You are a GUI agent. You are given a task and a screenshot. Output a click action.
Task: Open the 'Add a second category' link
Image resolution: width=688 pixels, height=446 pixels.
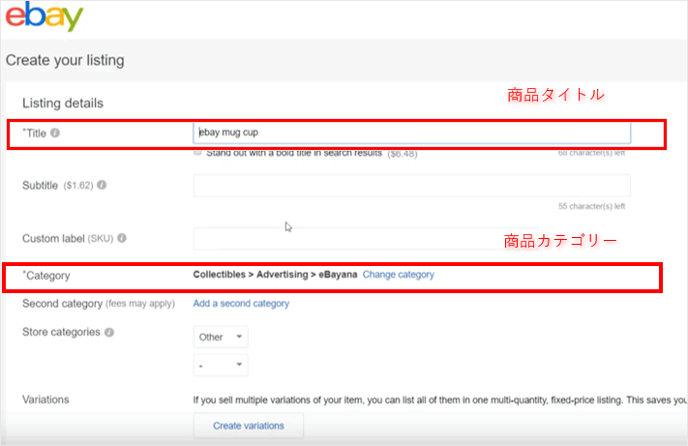[241, 304]
